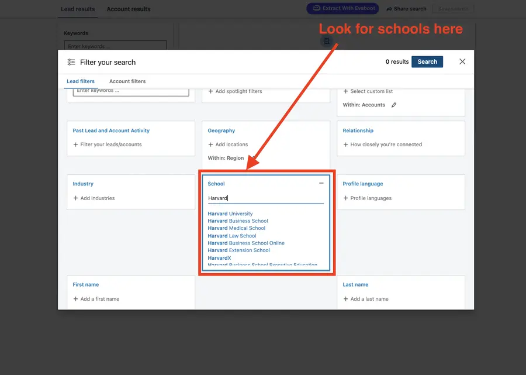Click the building icon behind the dialog
Viewport: 526px width, 375px height.
tap(326, 42)
